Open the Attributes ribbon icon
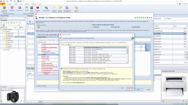The width and height of the screenshot is (188, 105). [x=12, y=9]
